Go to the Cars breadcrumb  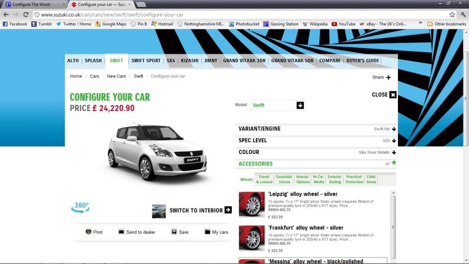(94, 76)
